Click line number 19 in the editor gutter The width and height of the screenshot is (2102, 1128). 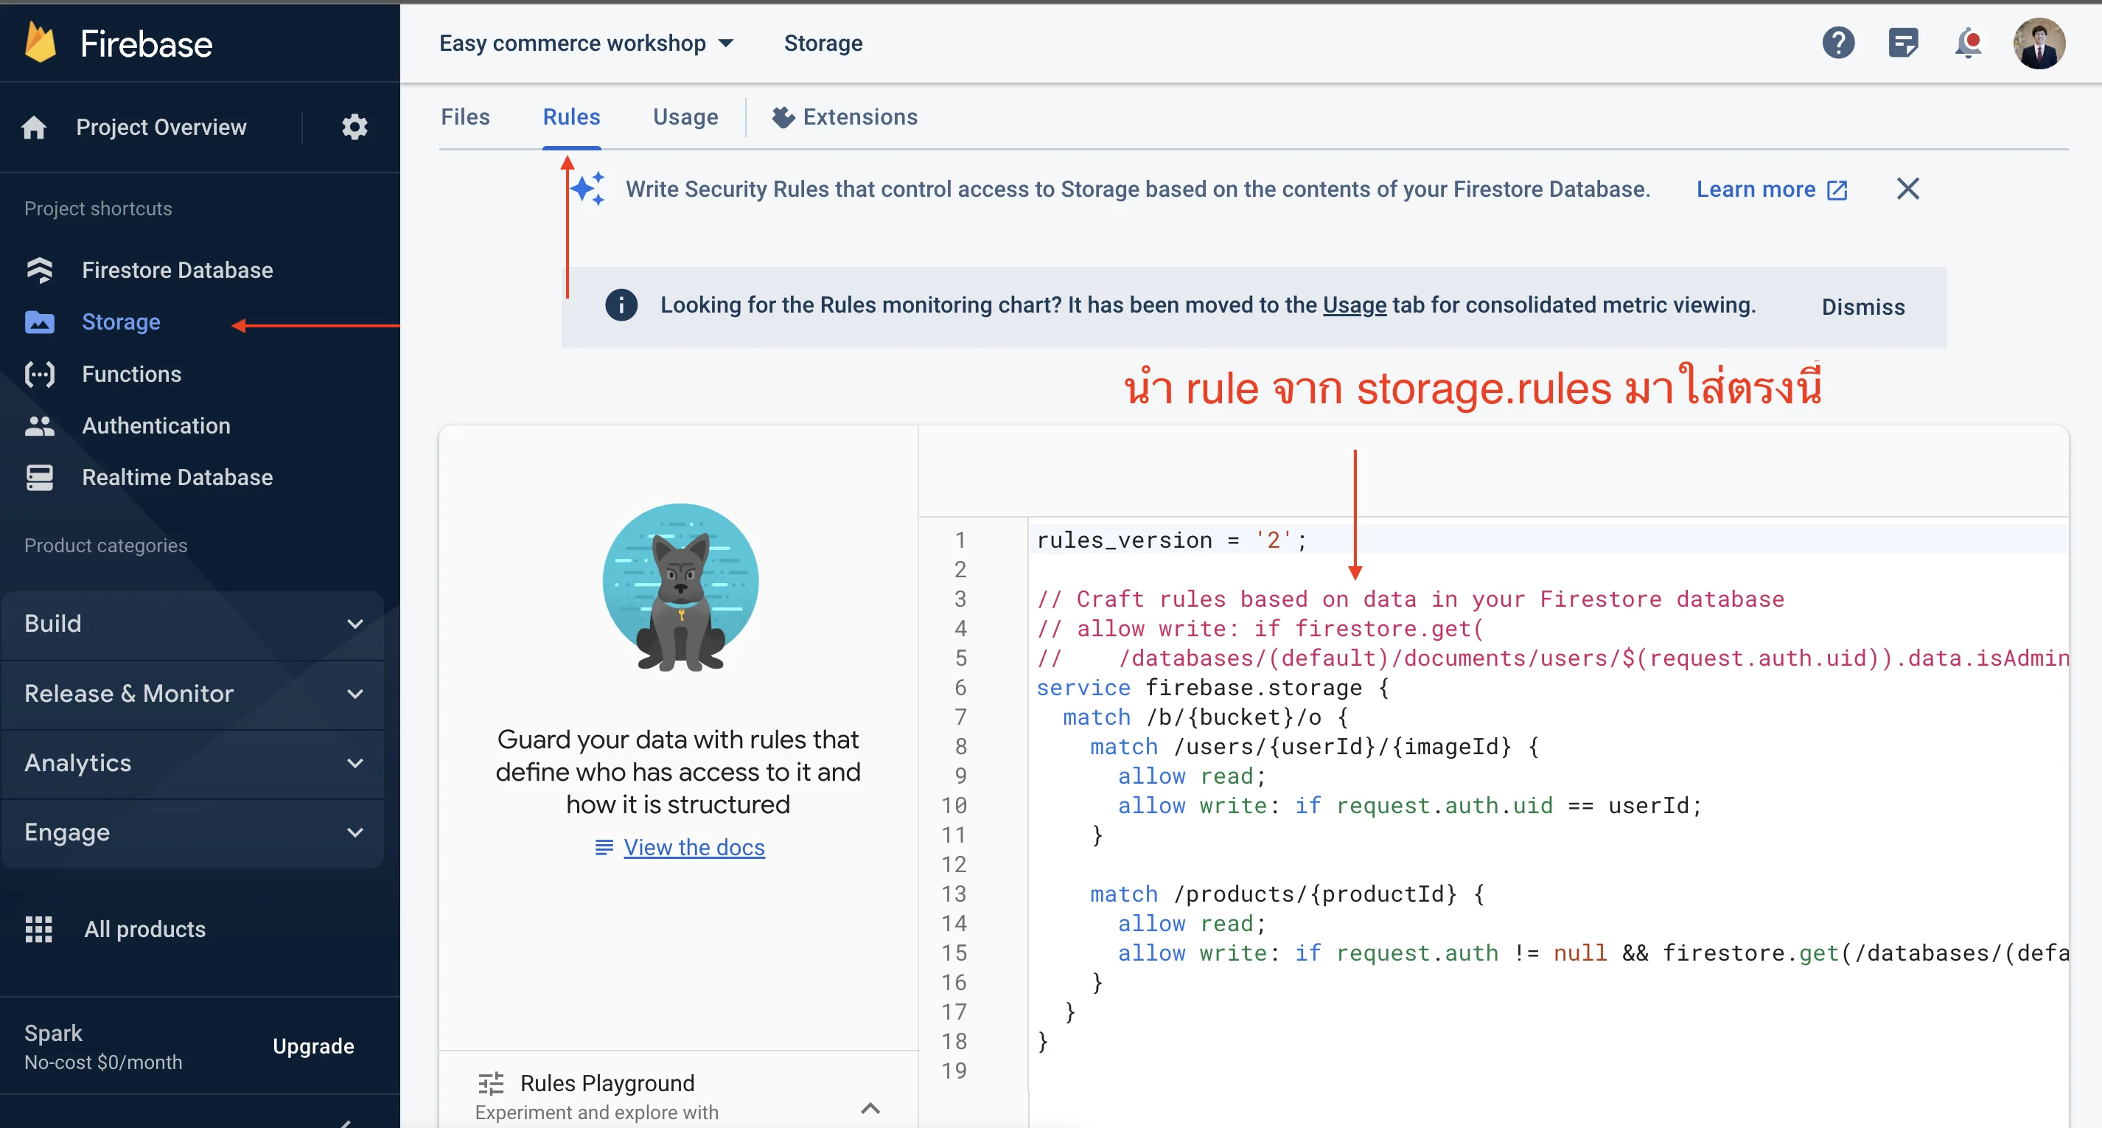click(x=953, y=1071)
